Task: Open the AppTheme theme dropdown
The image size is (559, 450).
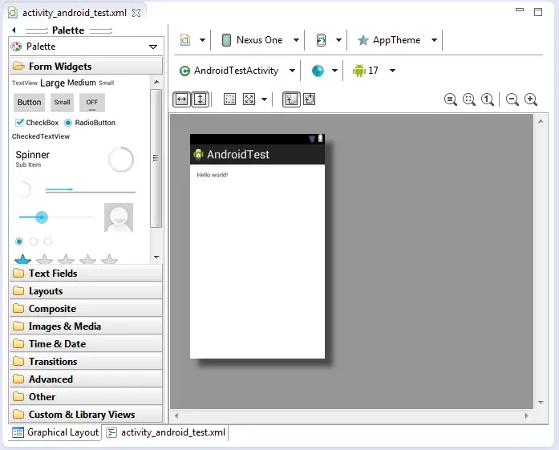Action: 397,40
